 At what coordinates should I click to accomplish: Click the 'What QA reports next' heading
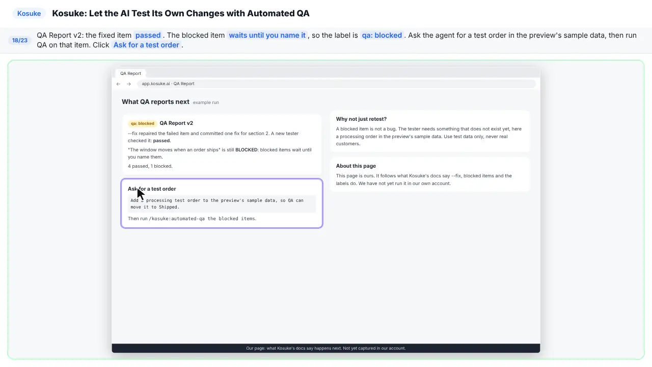[155, 102]
